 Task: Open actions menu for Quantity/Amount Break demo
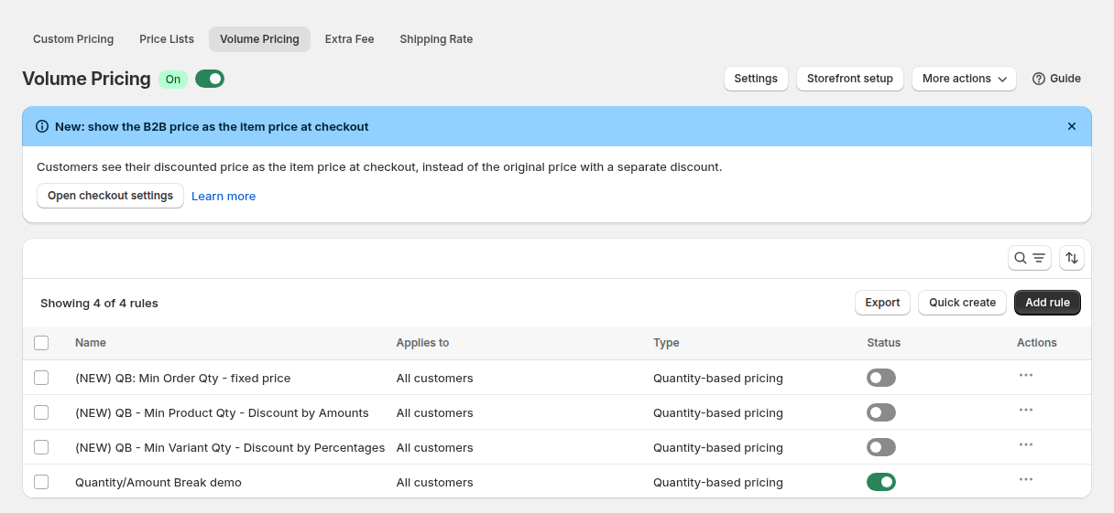point(1026,479)
